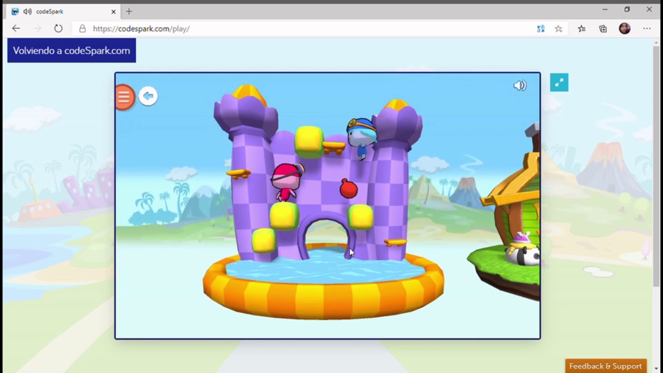The width and height of the screenshot is (663, 373).
Task: Close the codeSpark tab
Action: [113, 11]
